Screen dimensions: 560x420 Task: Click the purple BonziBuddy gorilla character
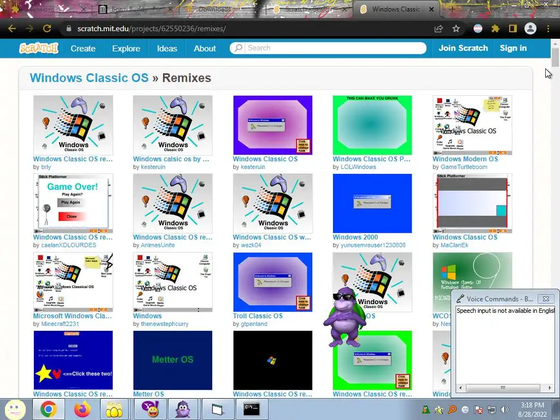click(345, 317)
